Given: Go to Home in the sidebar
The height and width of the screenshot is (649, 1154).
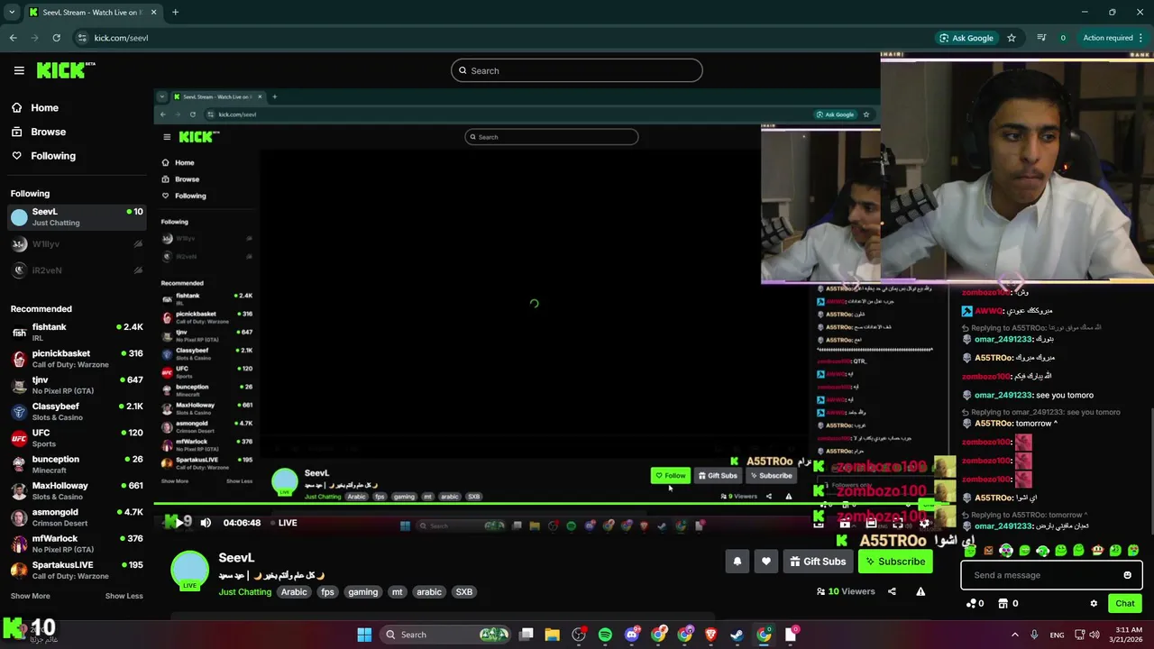Looking at the screenshot, I should click(x=44, y=107).
